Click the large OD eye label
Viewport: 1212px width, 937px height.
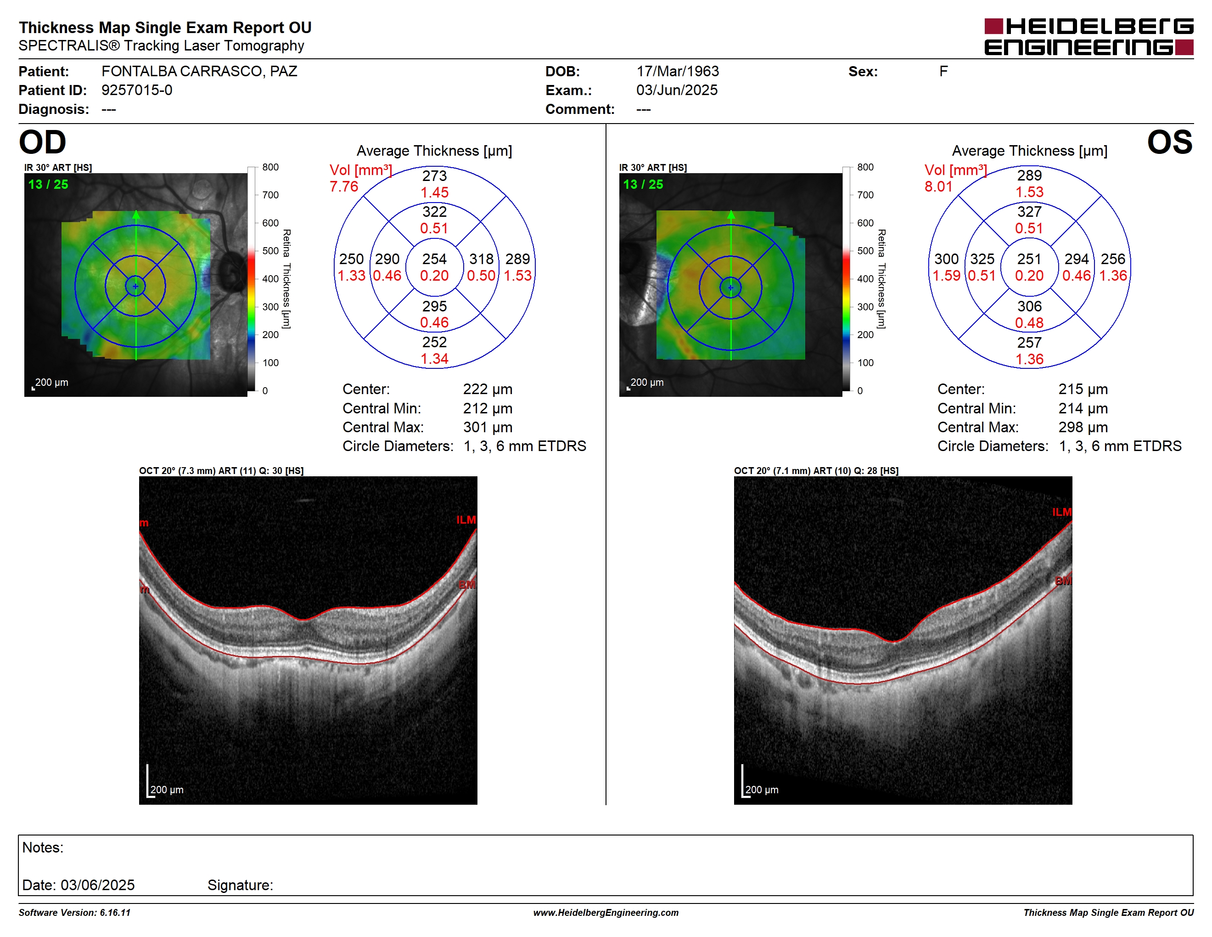click(x=42, y=142)
